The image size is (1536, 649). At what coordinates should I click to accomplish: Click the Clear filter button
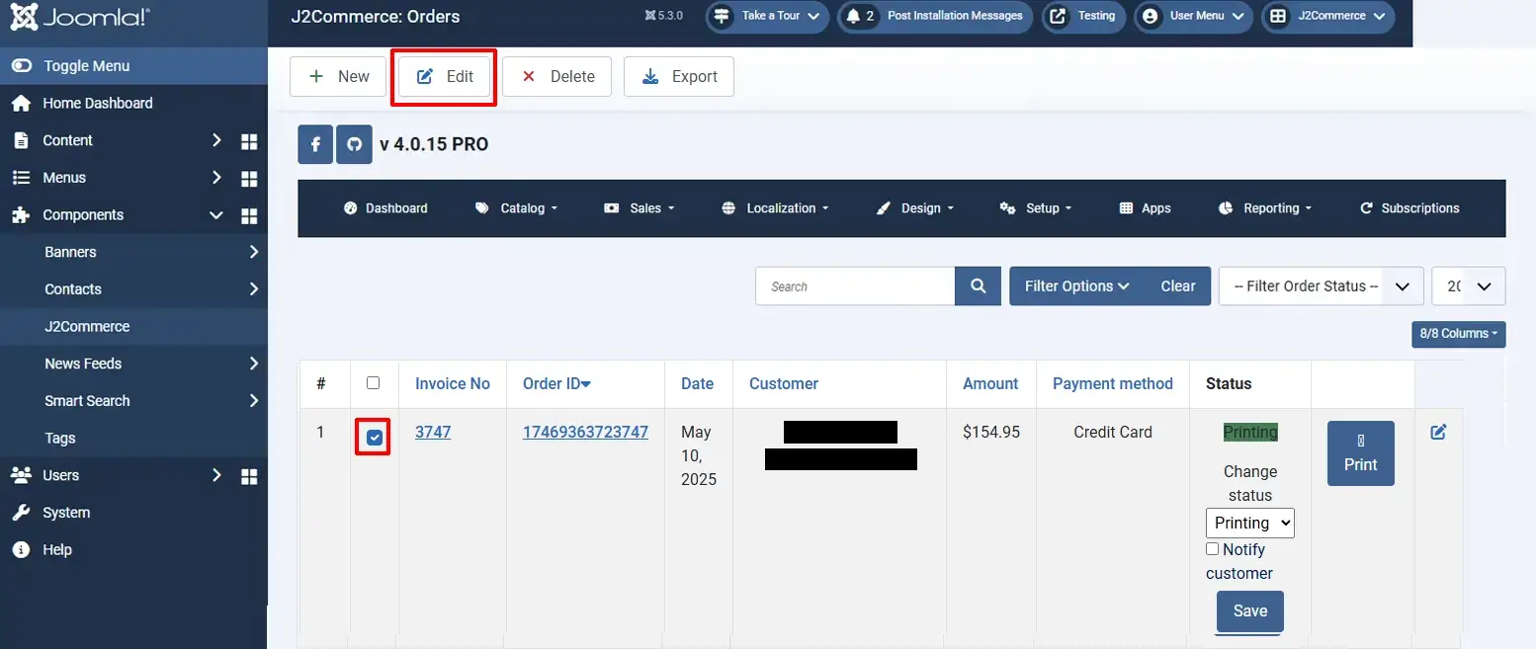1177,286
